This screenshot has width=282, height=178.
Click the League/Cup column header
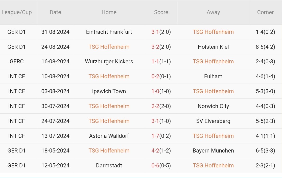coord(17,12)
